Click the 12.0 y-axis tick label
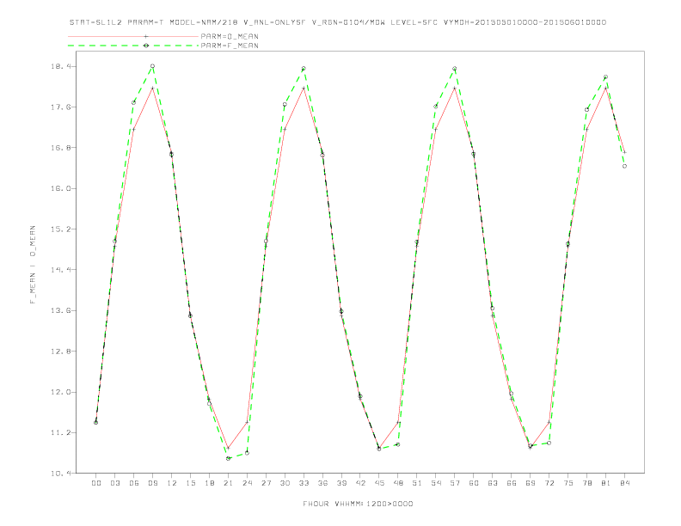This screenshot has width=681, height=526. (x=61, y=392)
